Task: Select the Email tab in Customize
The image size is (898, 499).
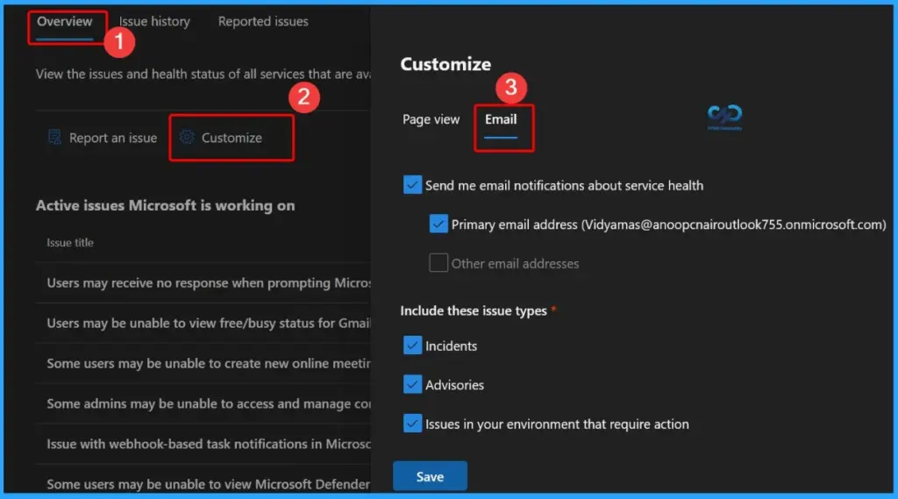Action: coord(501,119)
